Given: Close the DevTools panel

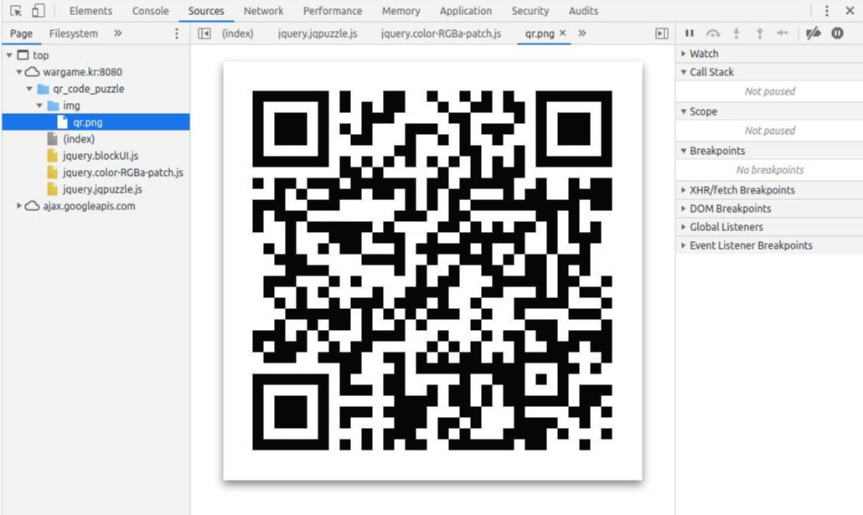Looking at the screenshot, I should point(850,11).
